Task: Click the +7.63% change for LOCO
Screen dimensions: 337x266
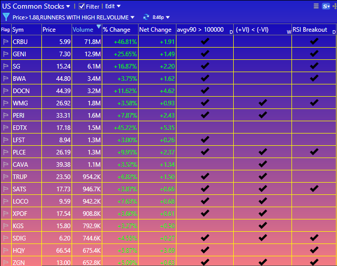Action: (x=127, y=201)
